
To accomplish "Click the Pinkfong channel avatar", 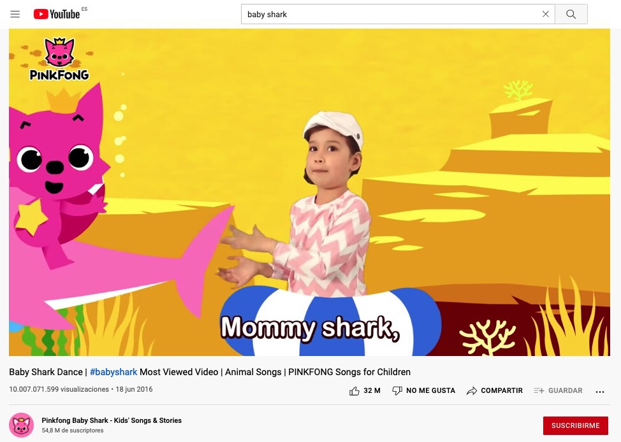I will tap(22, 425).
